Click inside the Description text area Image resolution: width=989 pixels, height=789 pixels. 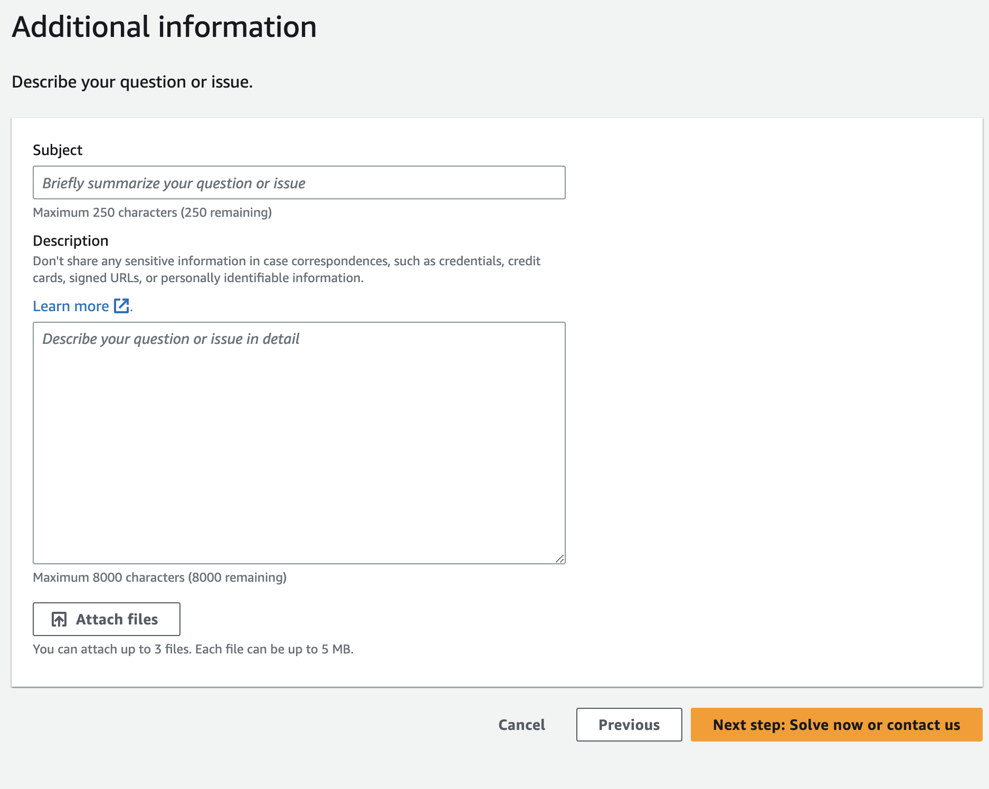(299, 443)
